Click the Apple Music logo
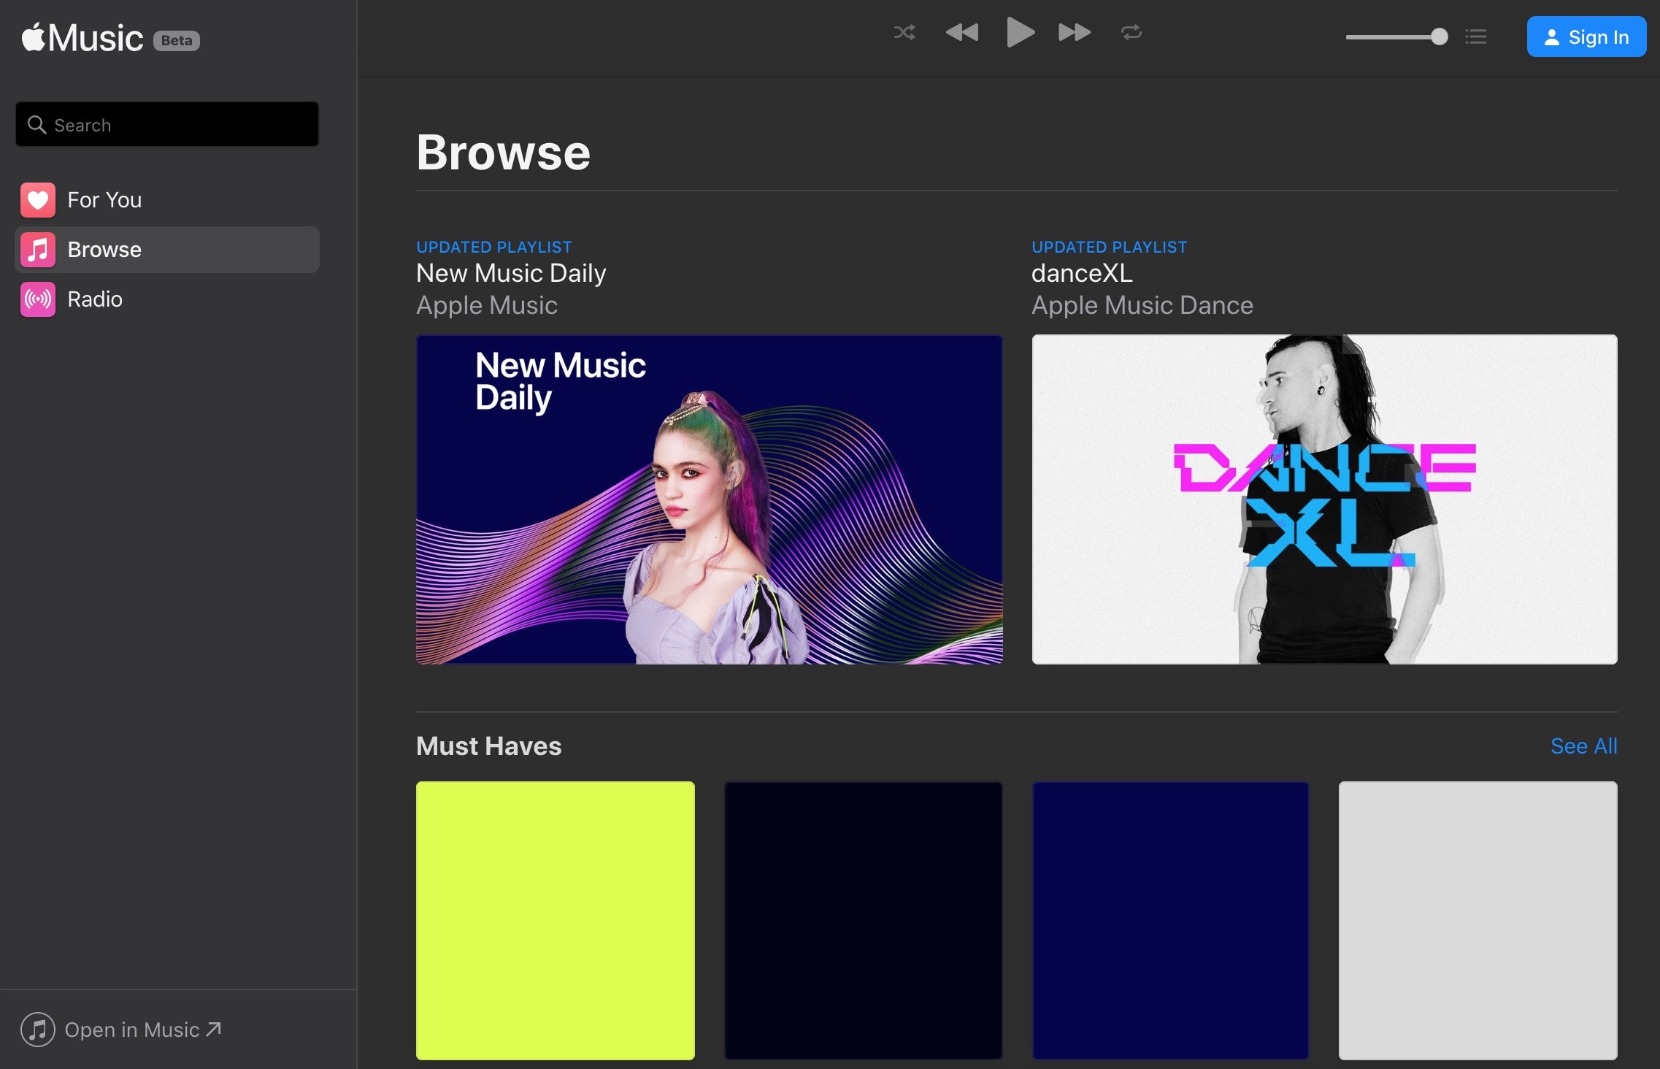Screen dimensions: 1660x1069 coord(82,38)
